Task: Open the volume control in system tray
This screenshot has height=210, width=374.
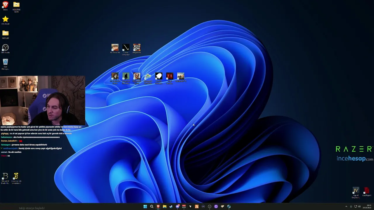Action: point(359,206)
